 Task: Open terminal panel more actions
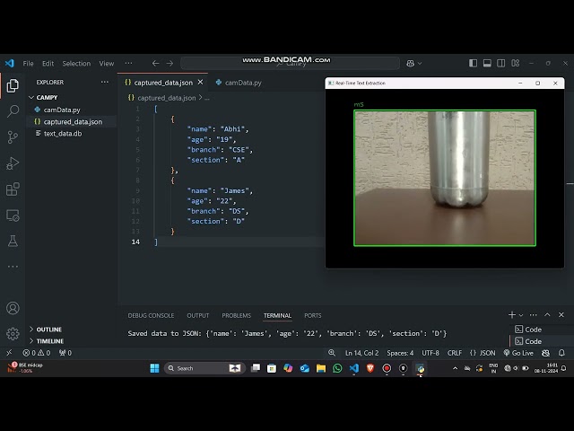534,315
